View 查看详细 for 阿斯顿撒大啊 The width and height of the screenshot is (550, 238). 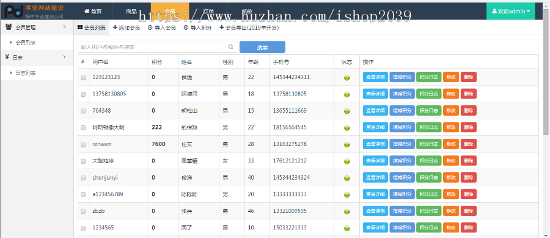[375, 127]
